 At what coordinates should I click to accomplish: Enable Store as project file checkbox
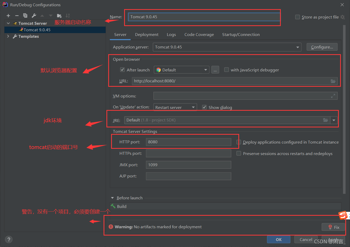click(x=298, y=17)
